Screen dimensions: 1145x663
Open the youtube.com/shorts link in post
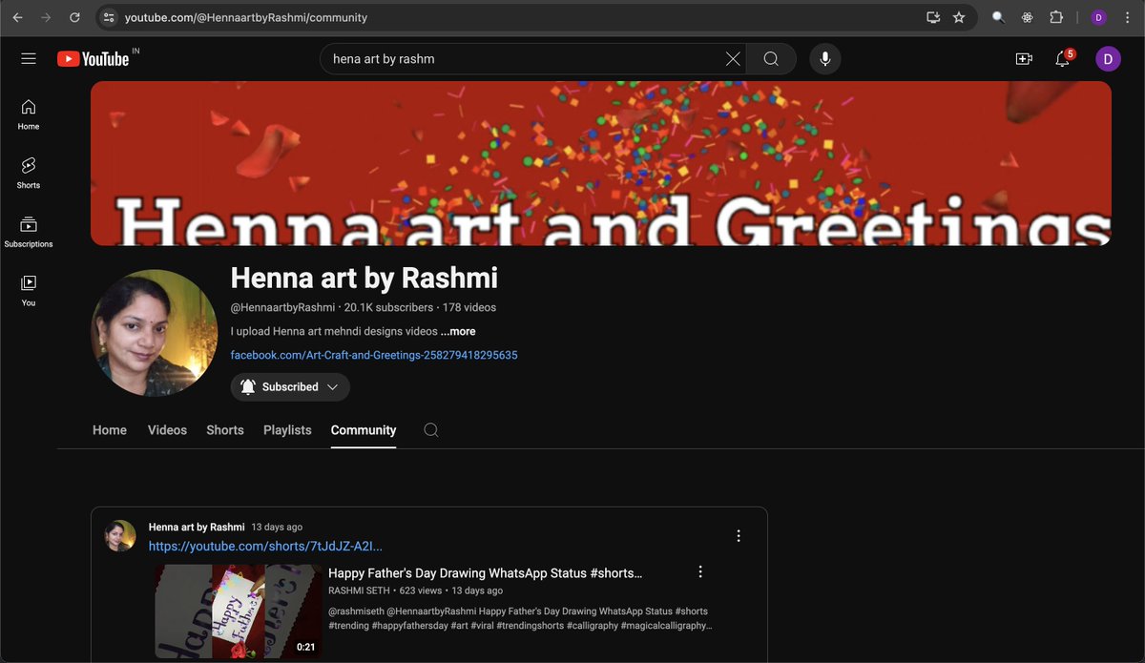point(265,547)
